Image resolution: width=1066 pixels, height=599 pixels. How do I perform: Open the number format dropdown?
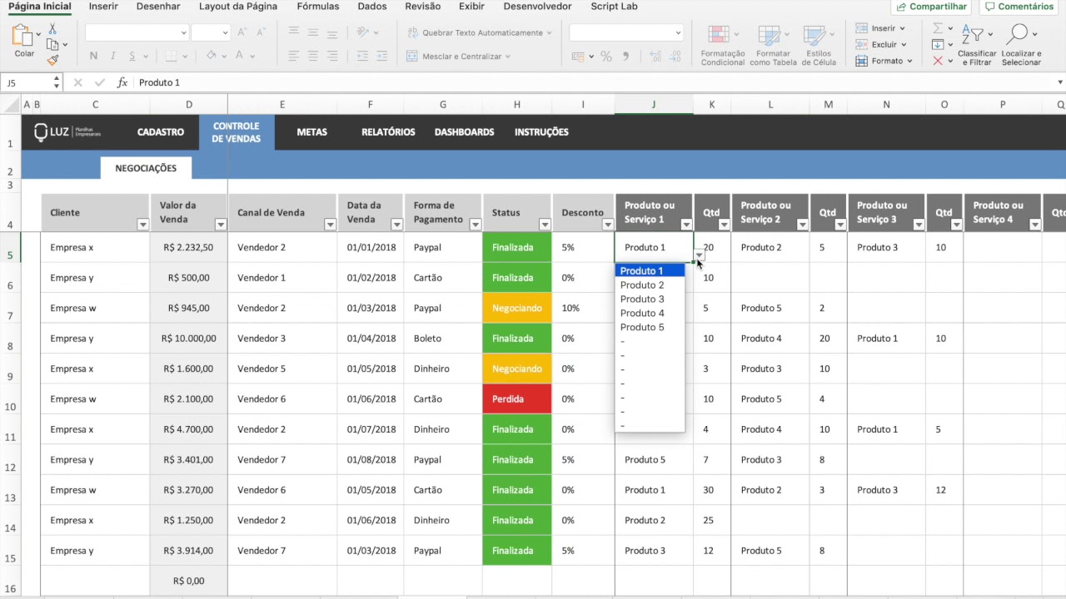click(678, 32)
